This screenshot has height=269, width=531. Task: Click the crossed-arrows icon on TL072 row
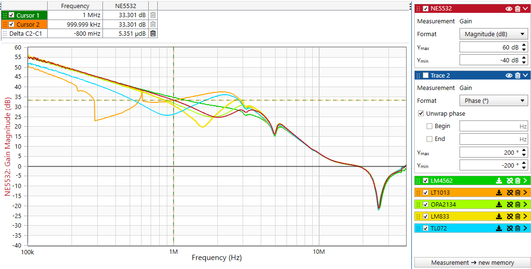point(509,229)
